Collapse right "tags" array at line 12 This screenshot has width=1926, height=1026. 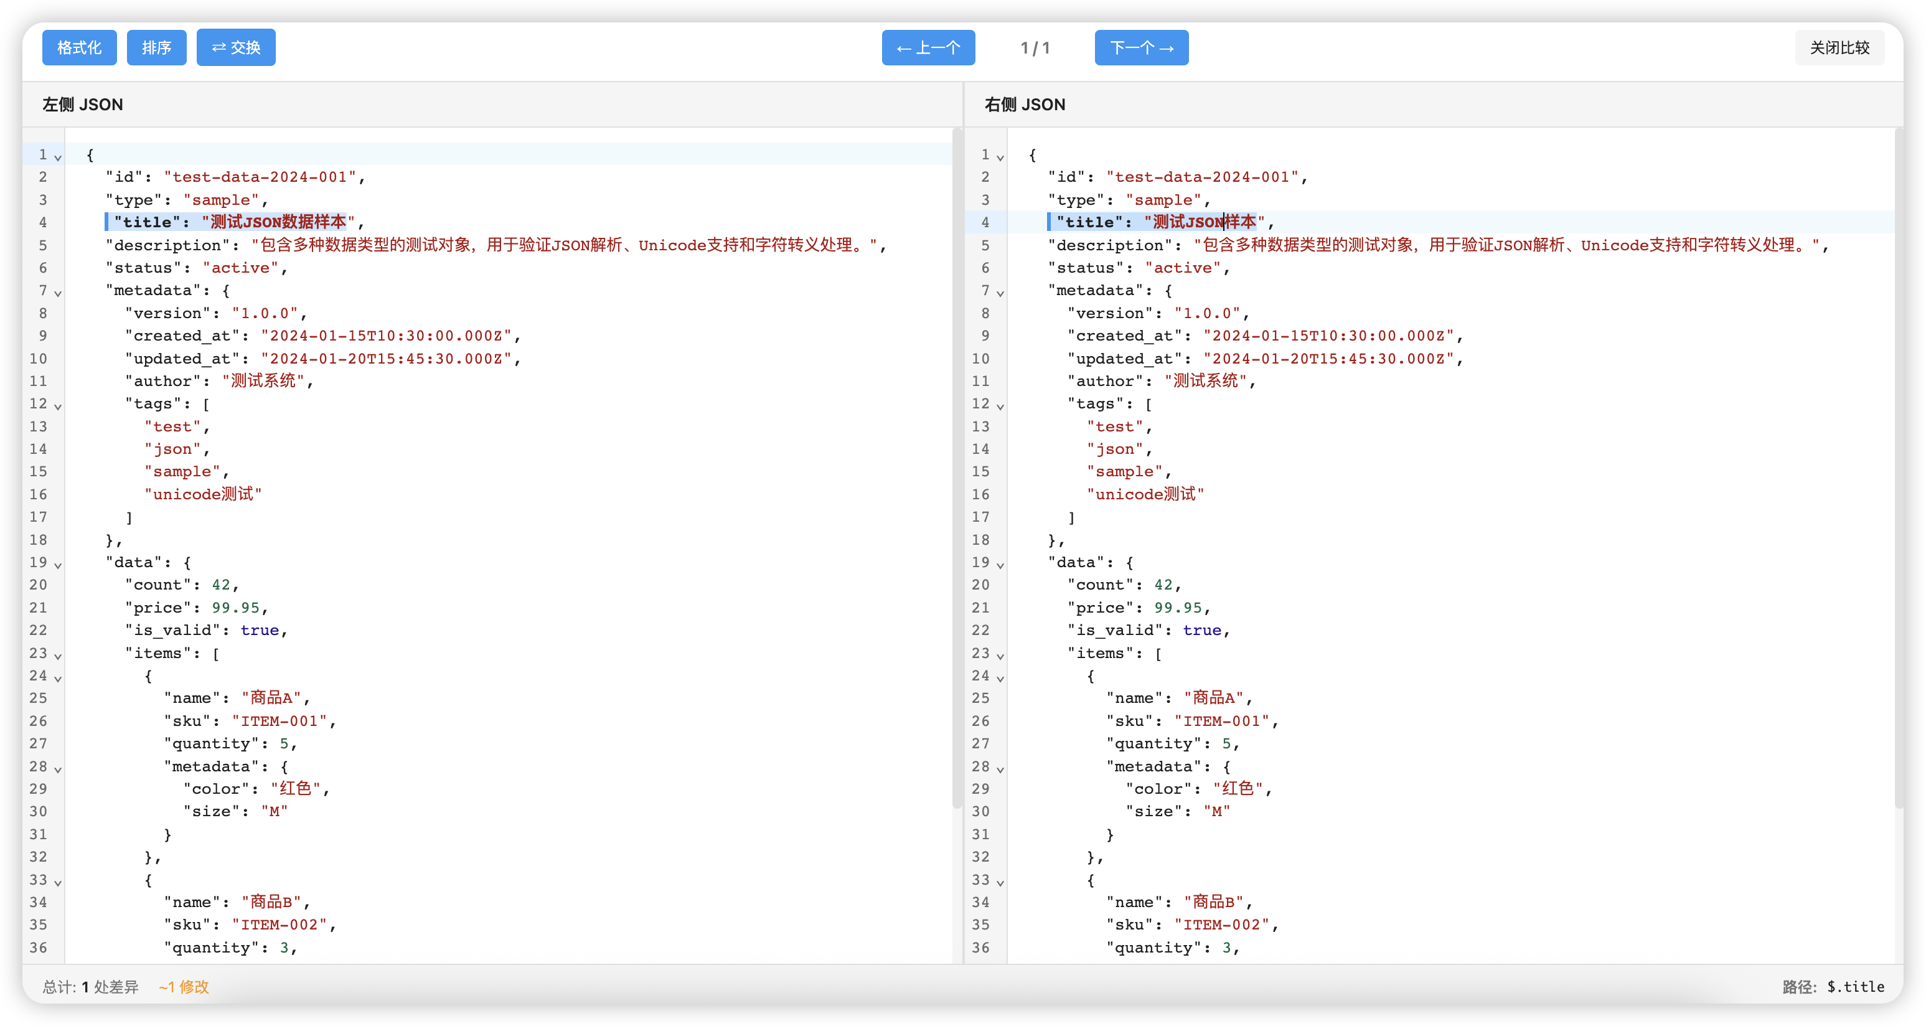click(x=1000, y=406)
